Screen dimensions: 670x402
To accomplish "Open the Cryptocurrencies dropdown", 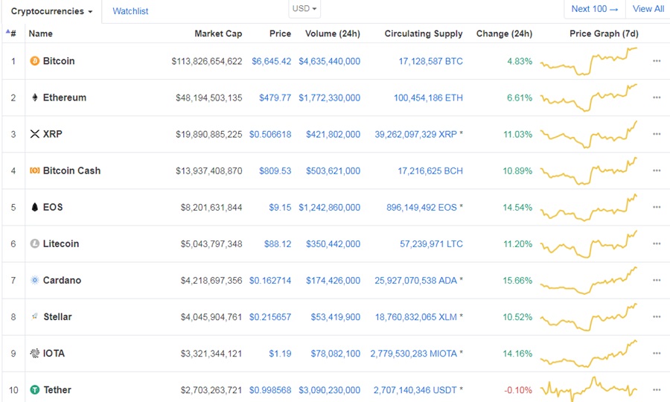I will coord(51,11).
